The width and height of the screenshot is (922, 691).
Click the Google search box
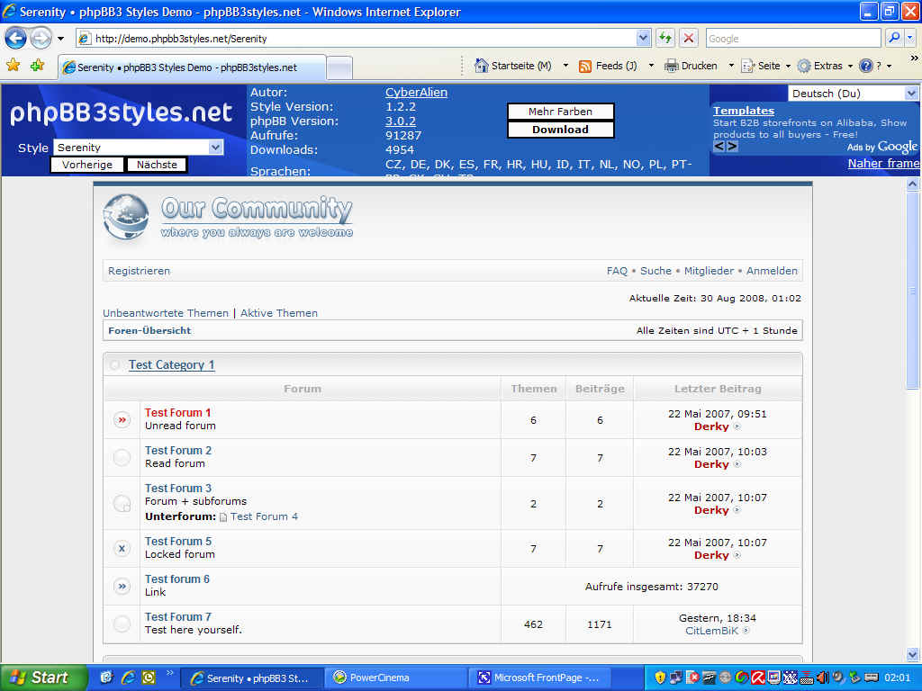click(x=793, y=39)
